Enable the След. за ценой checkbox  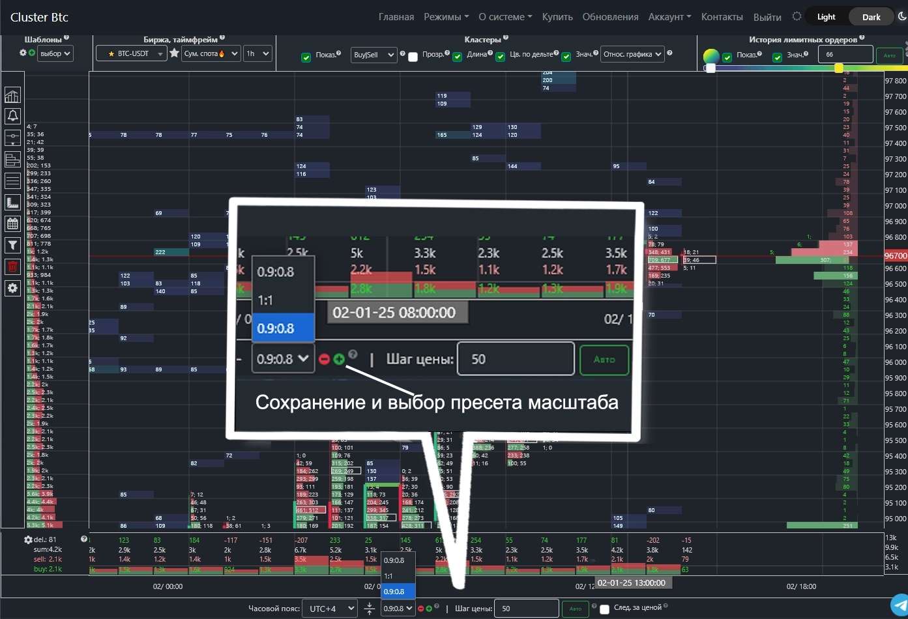(x=604, y=609)
